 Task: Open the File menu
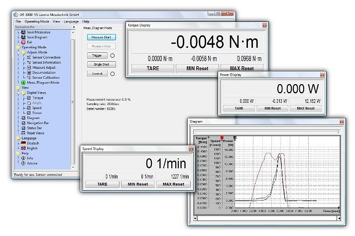tap(18, 21)
